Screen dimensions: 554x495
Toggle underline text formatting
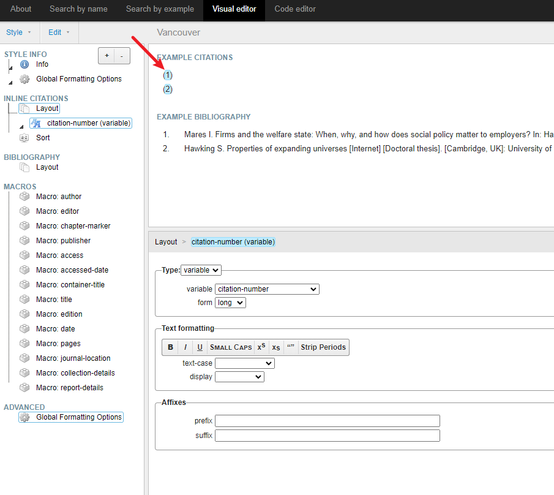click(200, 347)
